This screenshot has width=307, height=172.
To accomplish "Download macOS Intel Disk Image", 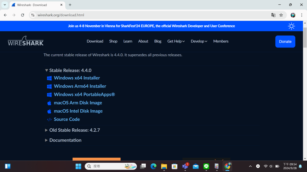I will click(x=78, y=111).
